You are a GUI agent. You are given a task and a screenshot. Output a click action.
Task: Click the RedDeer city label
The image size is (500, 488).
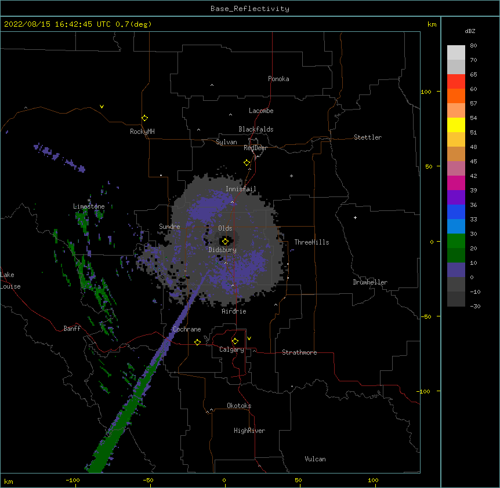pyautogui.click(x=255, y=148)
